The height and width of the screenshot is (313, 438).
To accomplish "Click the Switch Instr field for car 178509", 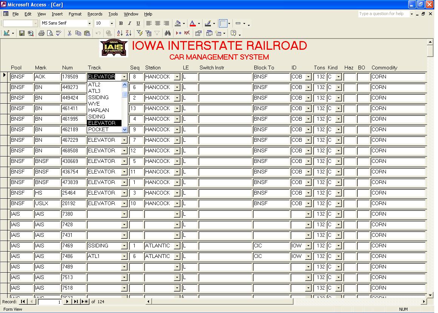I will click(x=225, y=77).
